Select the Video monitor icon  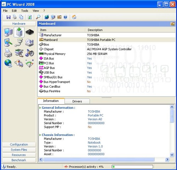8,42
